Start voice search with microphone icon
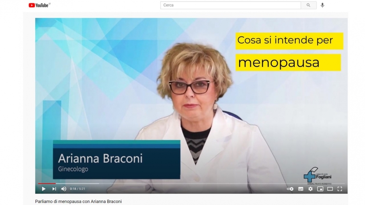 pyautogui.click(x=322, y=5)
